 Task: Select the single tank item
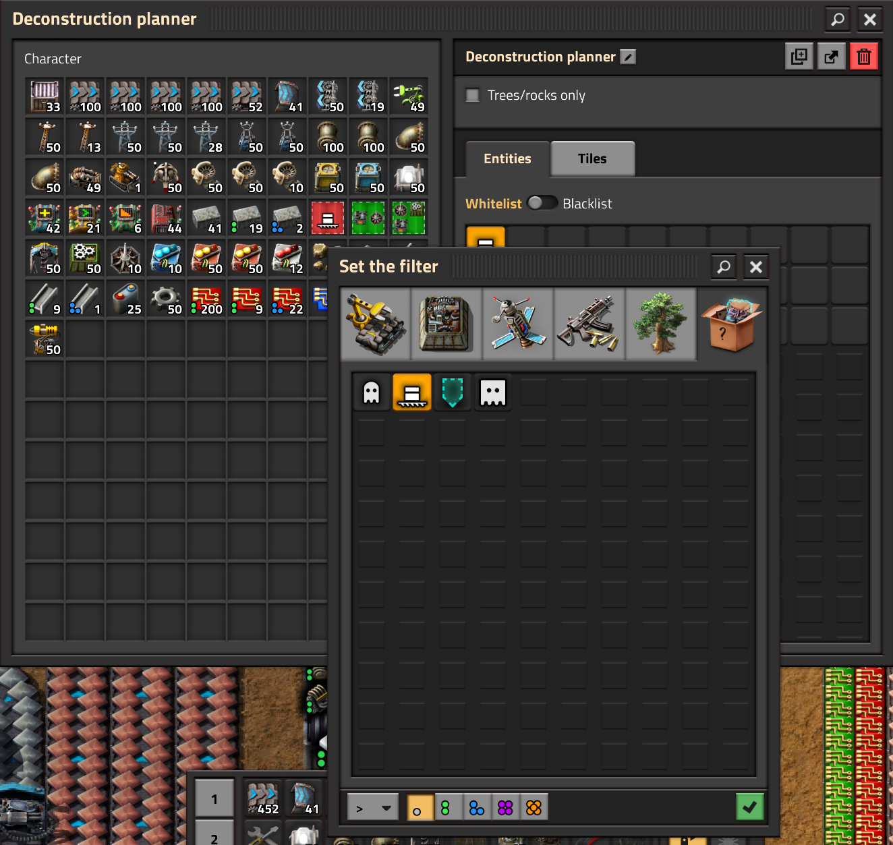[126, 177]
